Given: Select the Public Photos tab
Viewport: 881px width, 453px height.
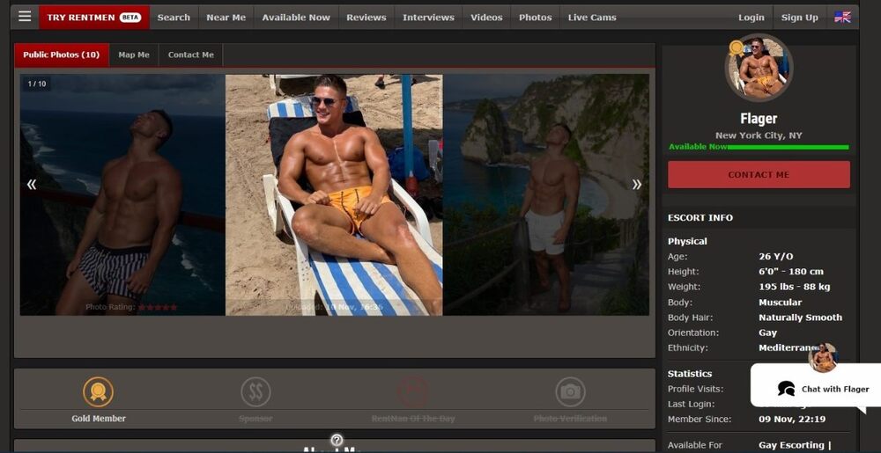Looking at the screenshot, I should [61, 55].
